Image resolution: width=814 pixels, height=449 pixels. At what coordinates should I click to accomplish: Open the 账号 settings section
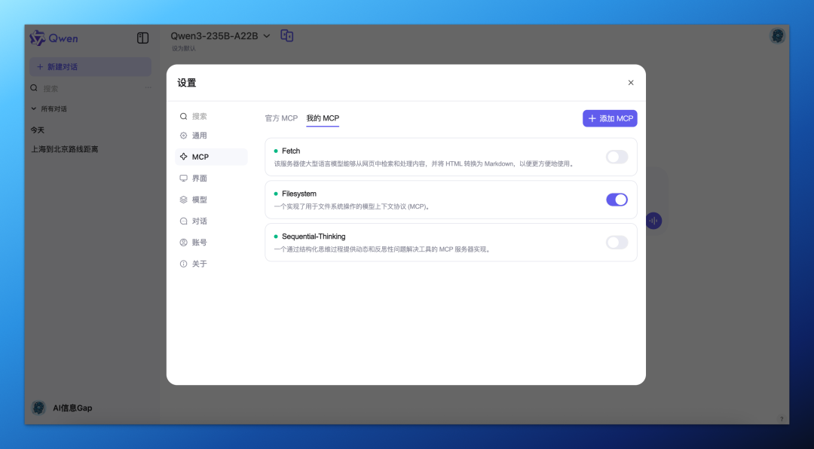211,243
